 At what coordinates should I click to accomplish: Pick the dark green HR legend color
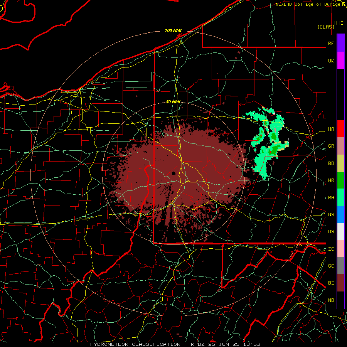(x=340, y=180)
